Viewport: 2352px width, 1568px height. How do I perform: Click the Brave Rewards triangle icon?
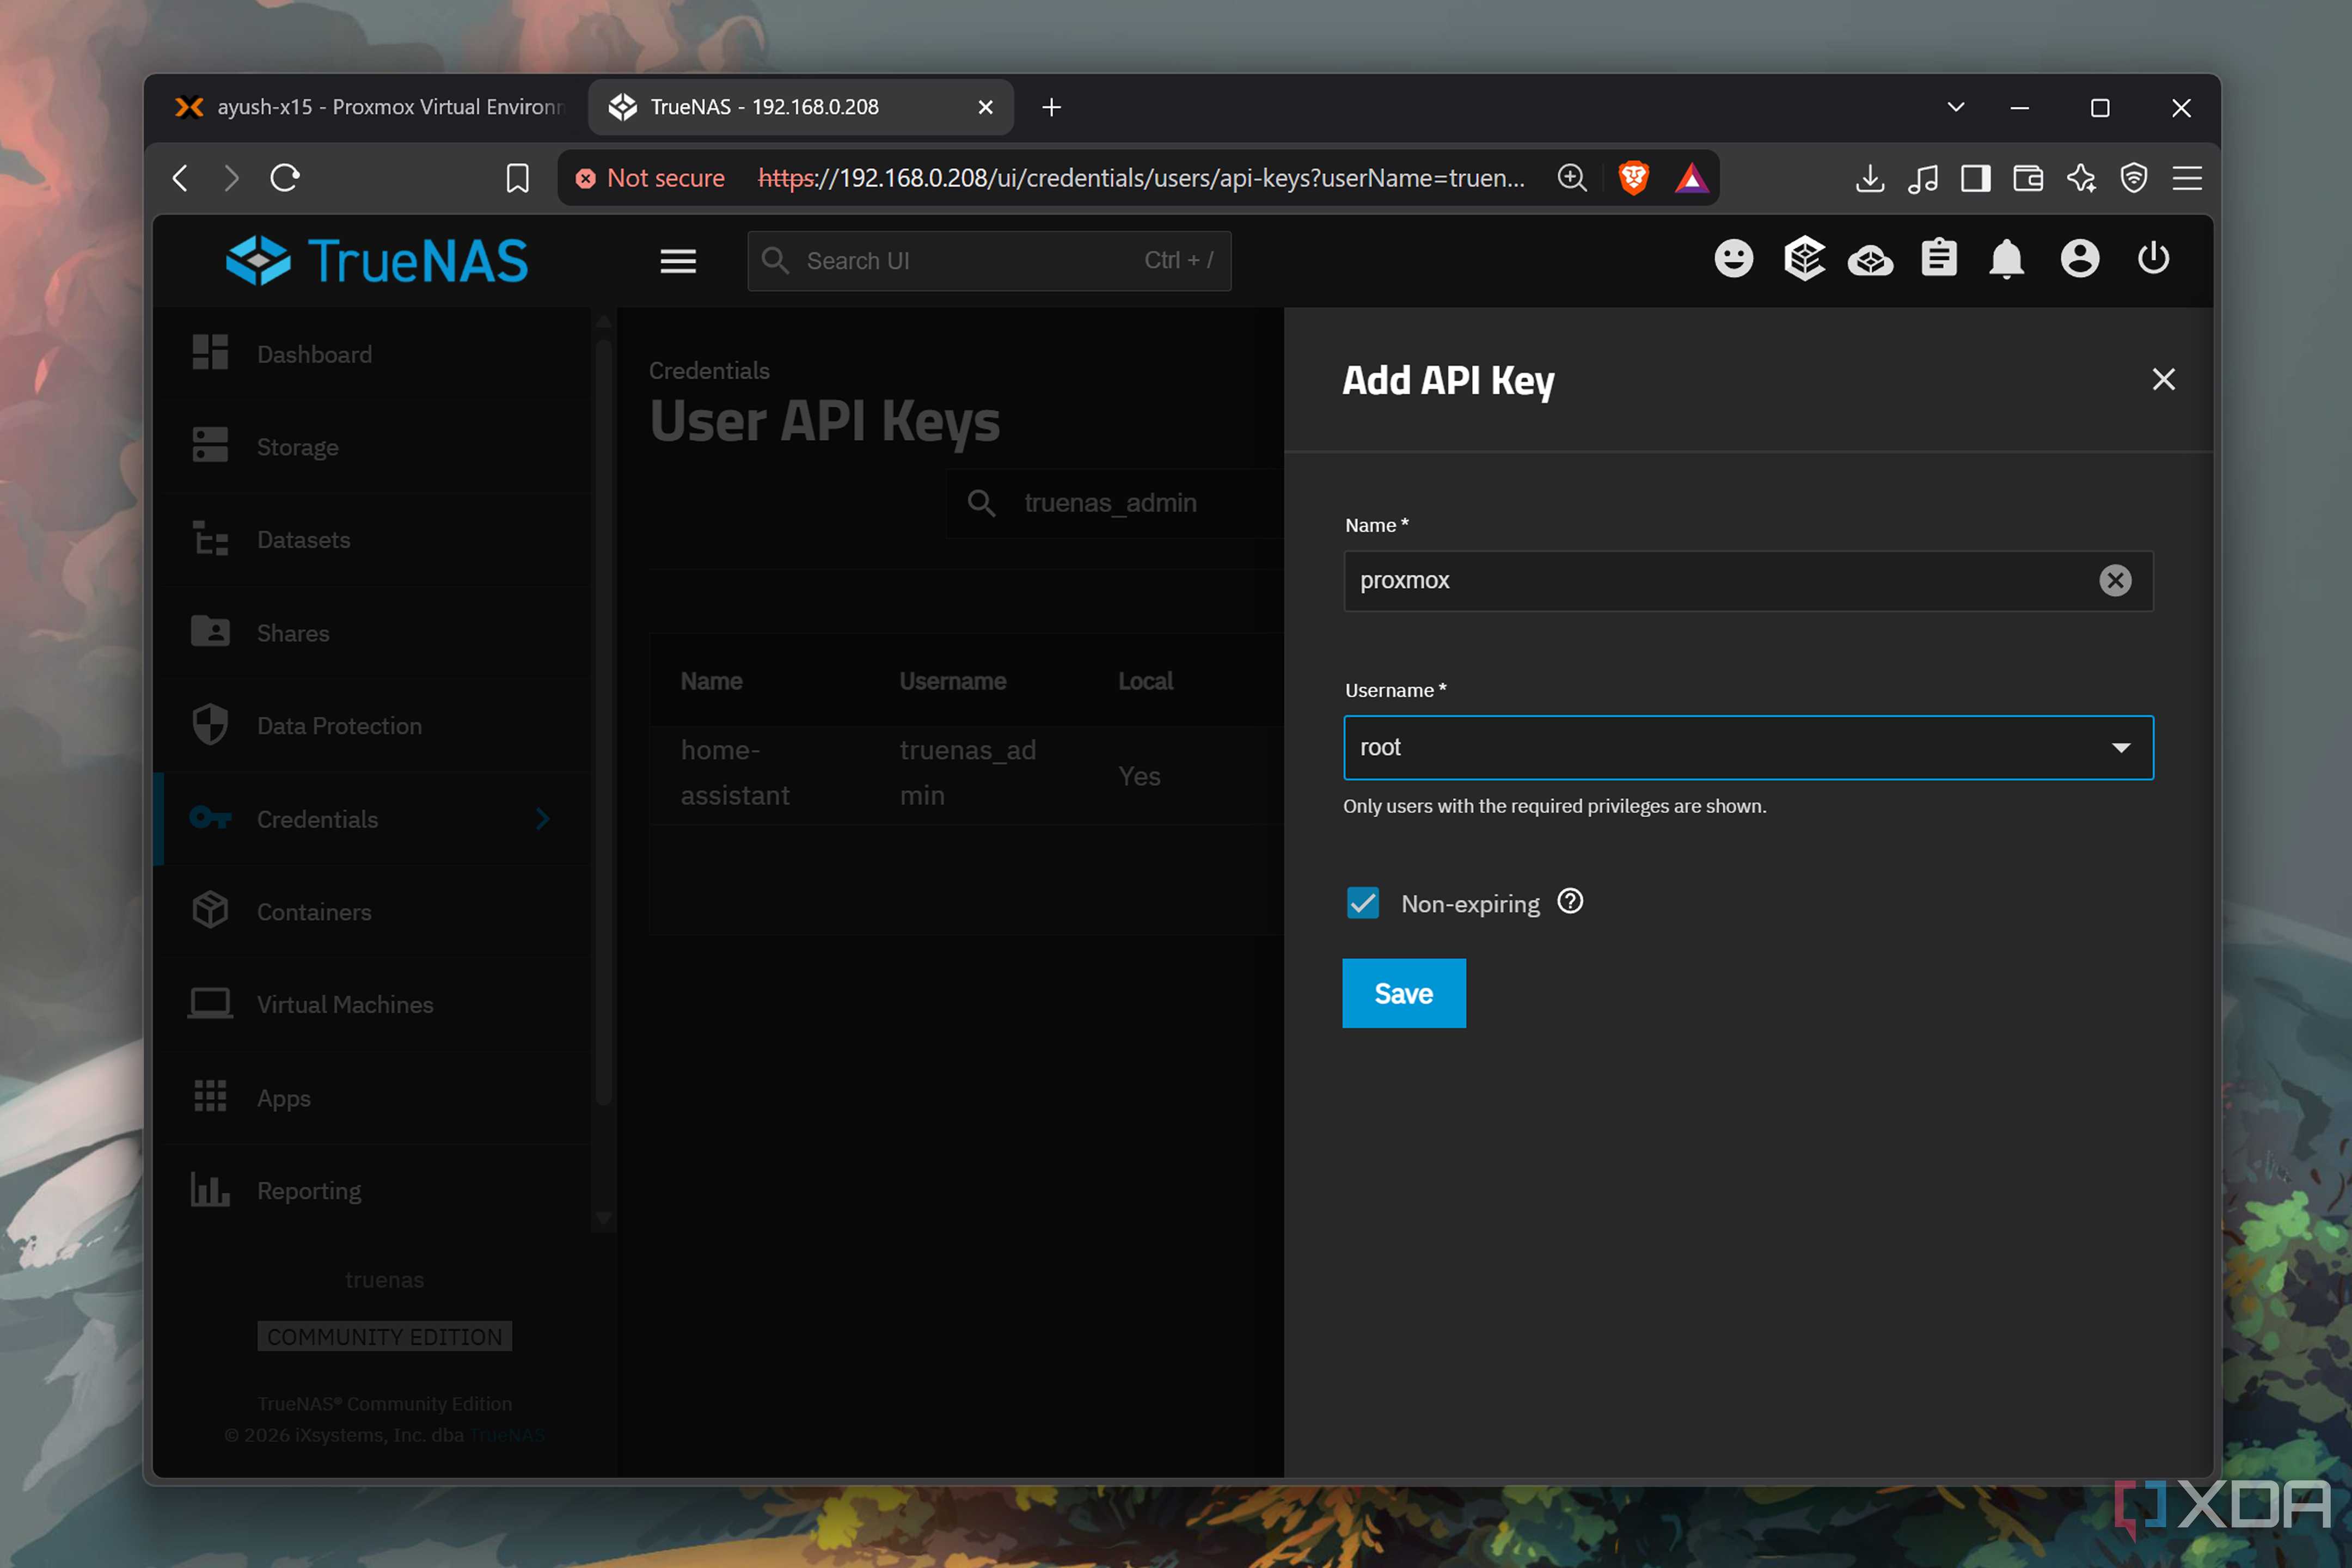(1691, 178)
